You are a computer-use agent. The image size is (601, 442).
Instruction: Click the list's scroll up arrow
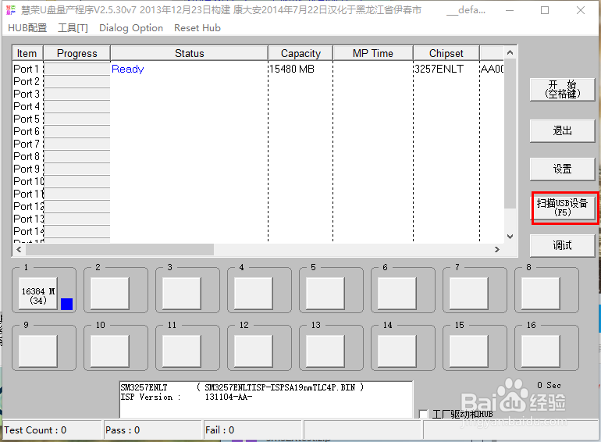click(x=510, y=52)
